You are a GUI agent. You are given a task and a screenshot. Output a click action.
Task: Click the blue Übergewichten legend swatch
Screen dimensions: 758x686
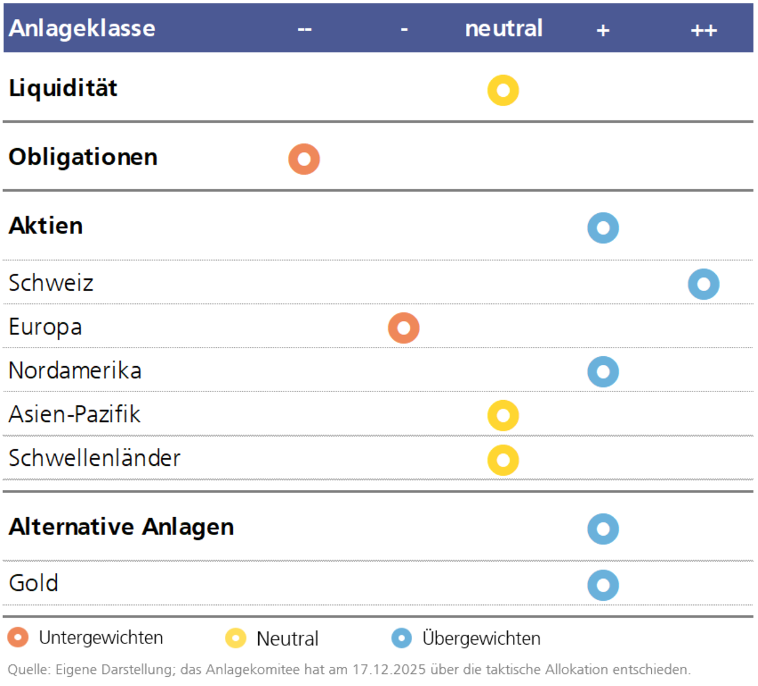tap(401, 638)
